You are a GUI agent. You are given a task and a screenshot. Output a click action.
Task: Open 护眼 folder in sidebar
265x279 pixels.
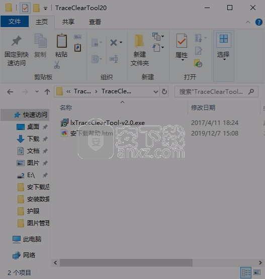[33, 211]
